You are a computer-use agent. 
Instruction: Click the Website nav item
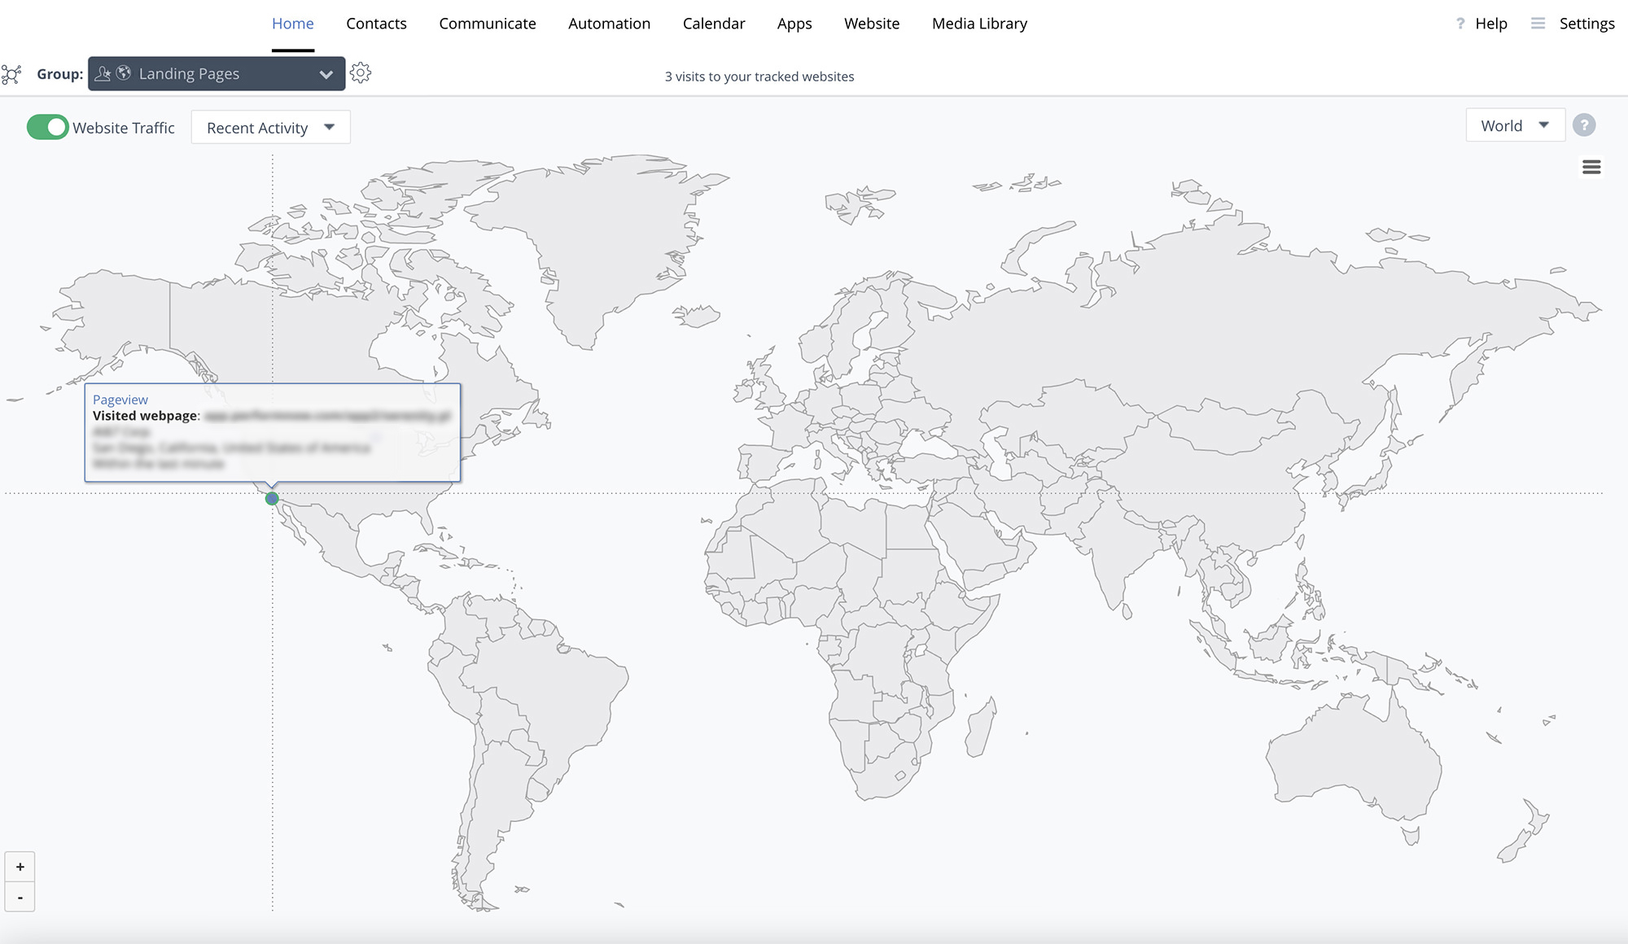coord(871,24)
